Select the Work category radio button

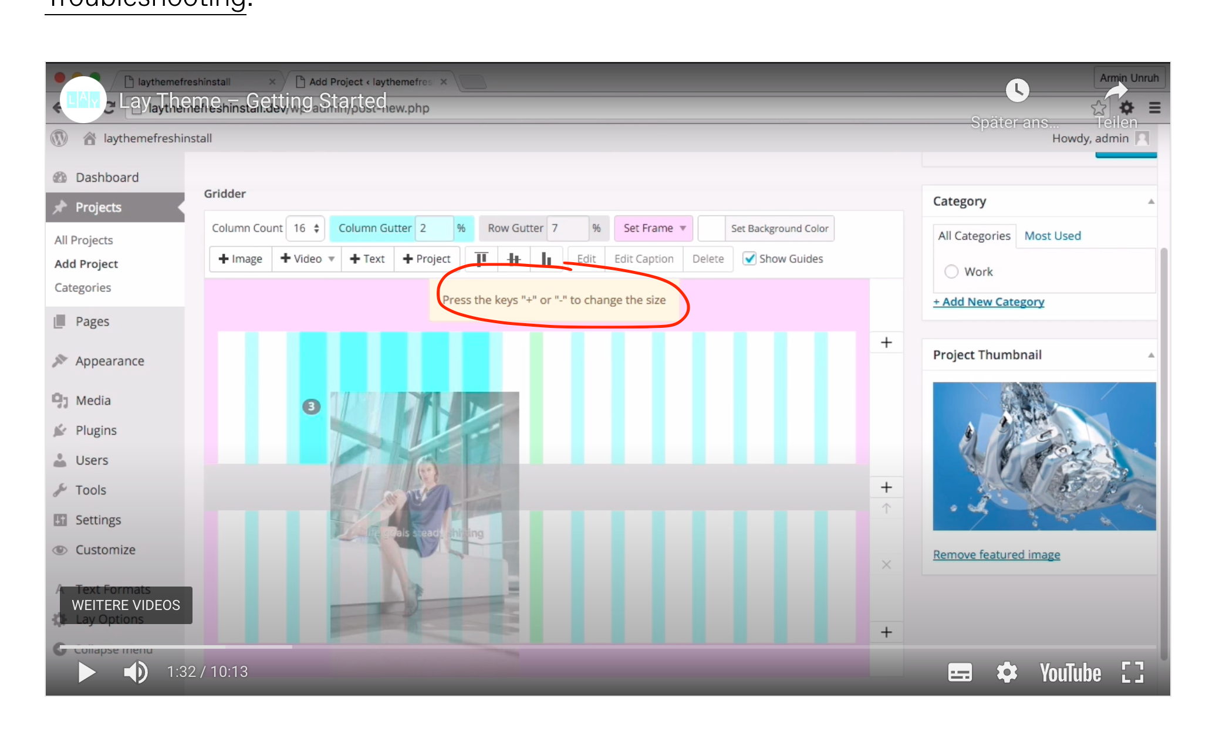[x=951, y=272]
